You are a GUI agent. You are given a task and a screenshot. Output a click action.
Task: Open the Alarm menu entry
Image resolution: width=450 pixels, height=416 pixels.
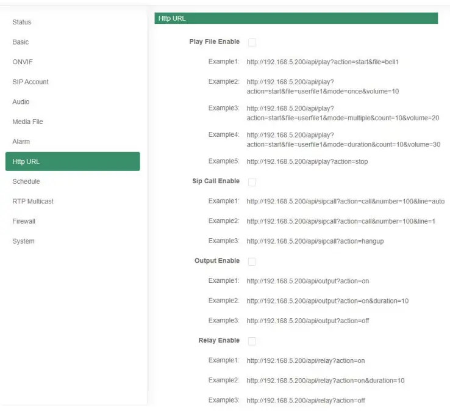click(x=21, y=142)
